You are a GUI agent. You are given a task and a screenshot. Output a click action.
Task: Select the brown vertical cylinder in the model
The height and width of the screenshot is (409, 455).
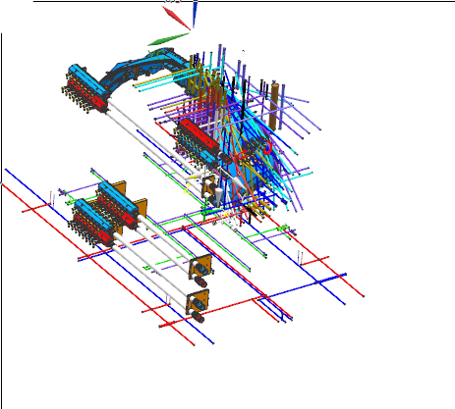pos(274,106)
